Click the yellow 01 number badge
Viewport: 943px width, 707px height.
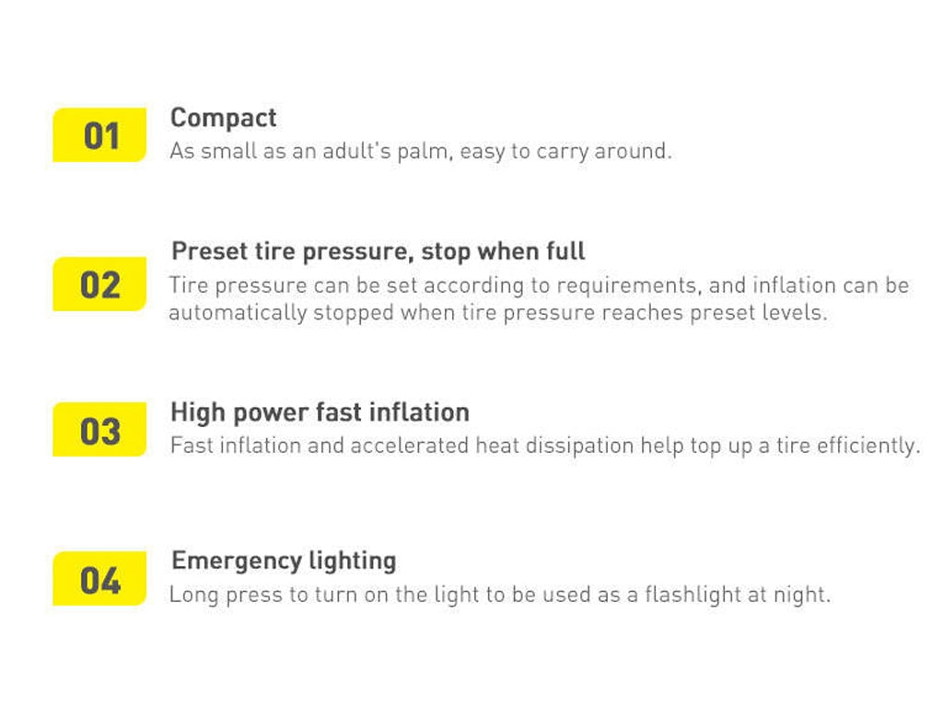99,135
